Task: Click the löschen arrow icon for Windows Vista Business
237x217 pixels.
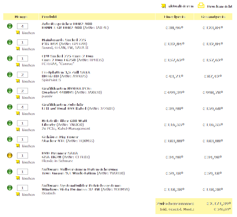Action: point(18,194)
